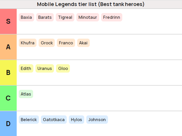Screen dimensions: 182x136
Task: Click the Hylos hero tag
Action: 76,120
